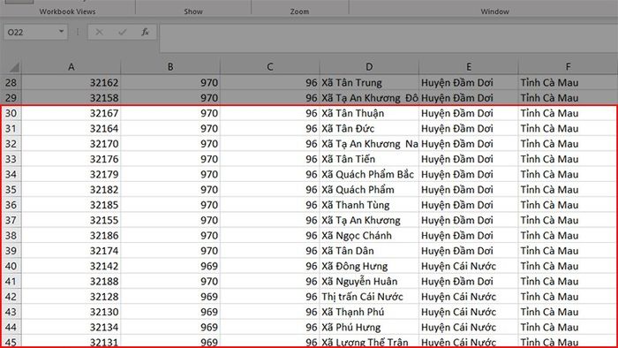Click the 970 cell in row 37
The height and width of the screenshot is (348, 618).
click(x=170, y=220)
